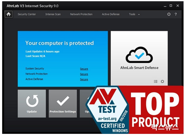Screen dimensions: 186x136
Task: Open settings via the top-right gear icon
Action: click(x=169, y=14)
